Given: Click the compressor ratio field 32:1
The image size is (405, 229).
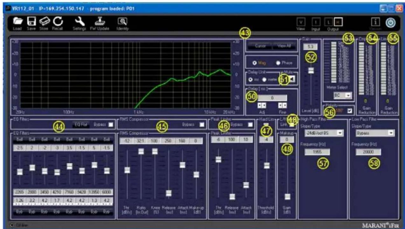Looking at the screenshot, I should pos(141,141).
